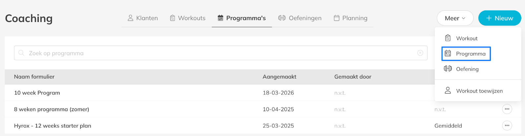
Task: Select Programma in the dropdown menu
Action: click(x=471, y=54)
